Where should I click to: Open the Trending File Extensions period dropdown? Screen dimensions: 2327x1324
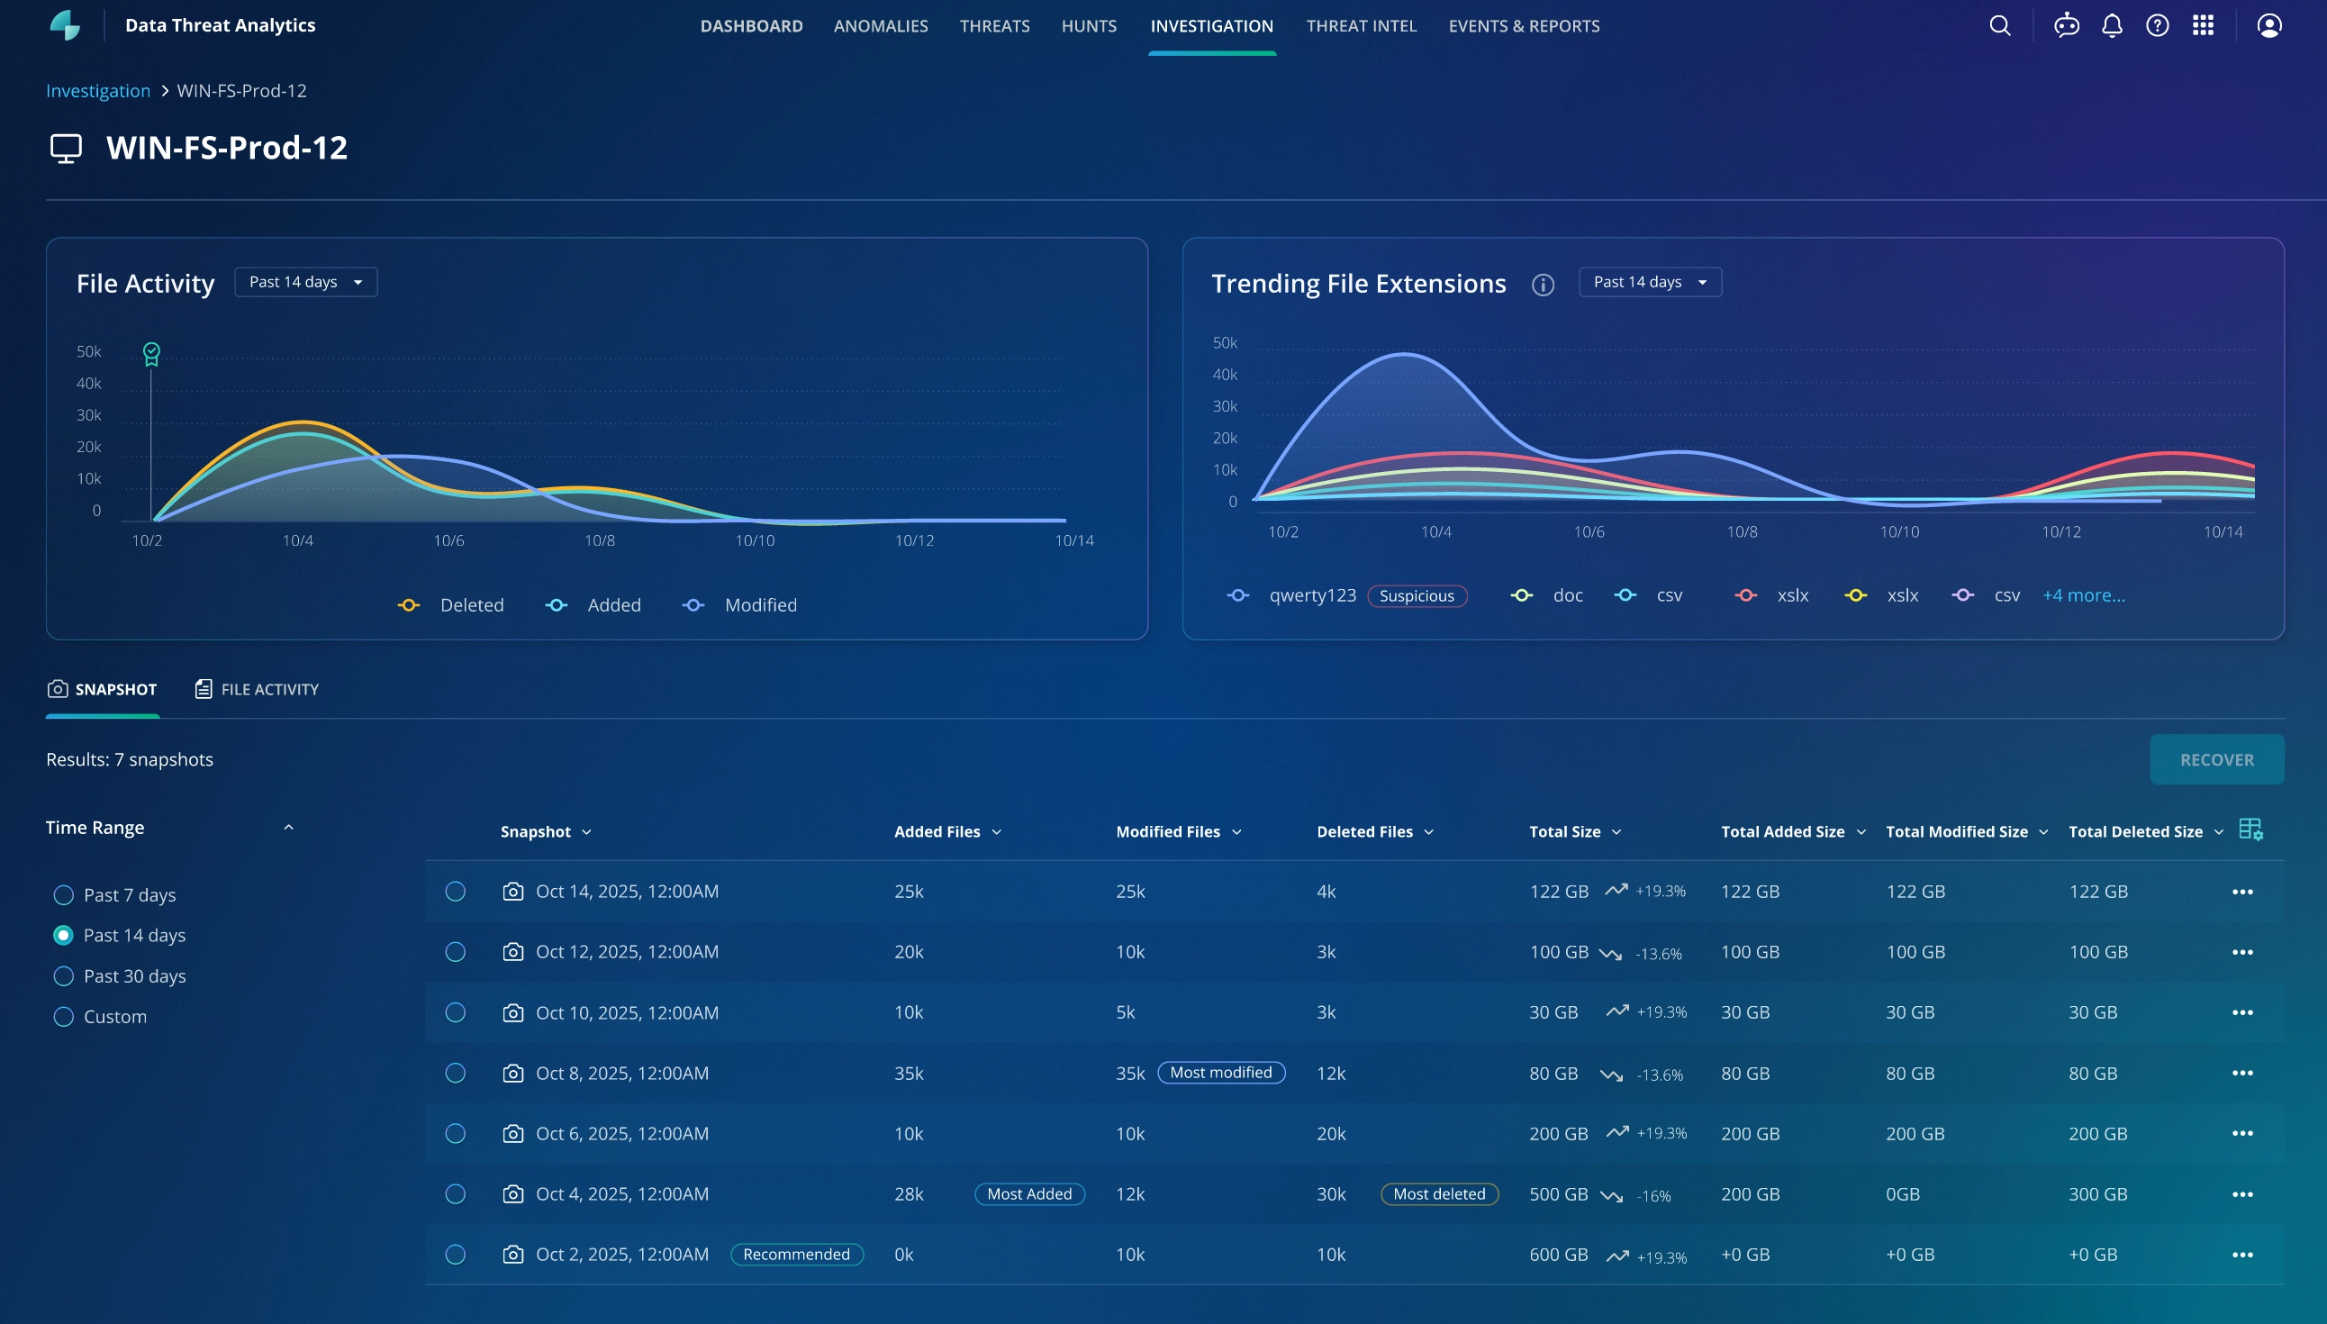[1649, 282]
